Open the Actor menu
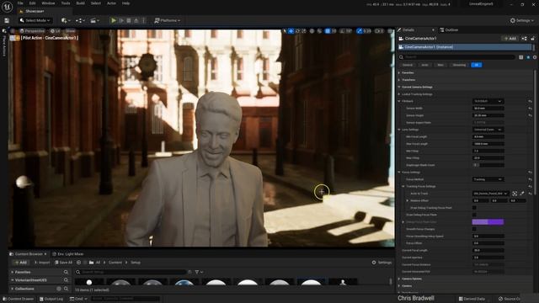This screenshot has width=539, height=303. tap(111, 3)
